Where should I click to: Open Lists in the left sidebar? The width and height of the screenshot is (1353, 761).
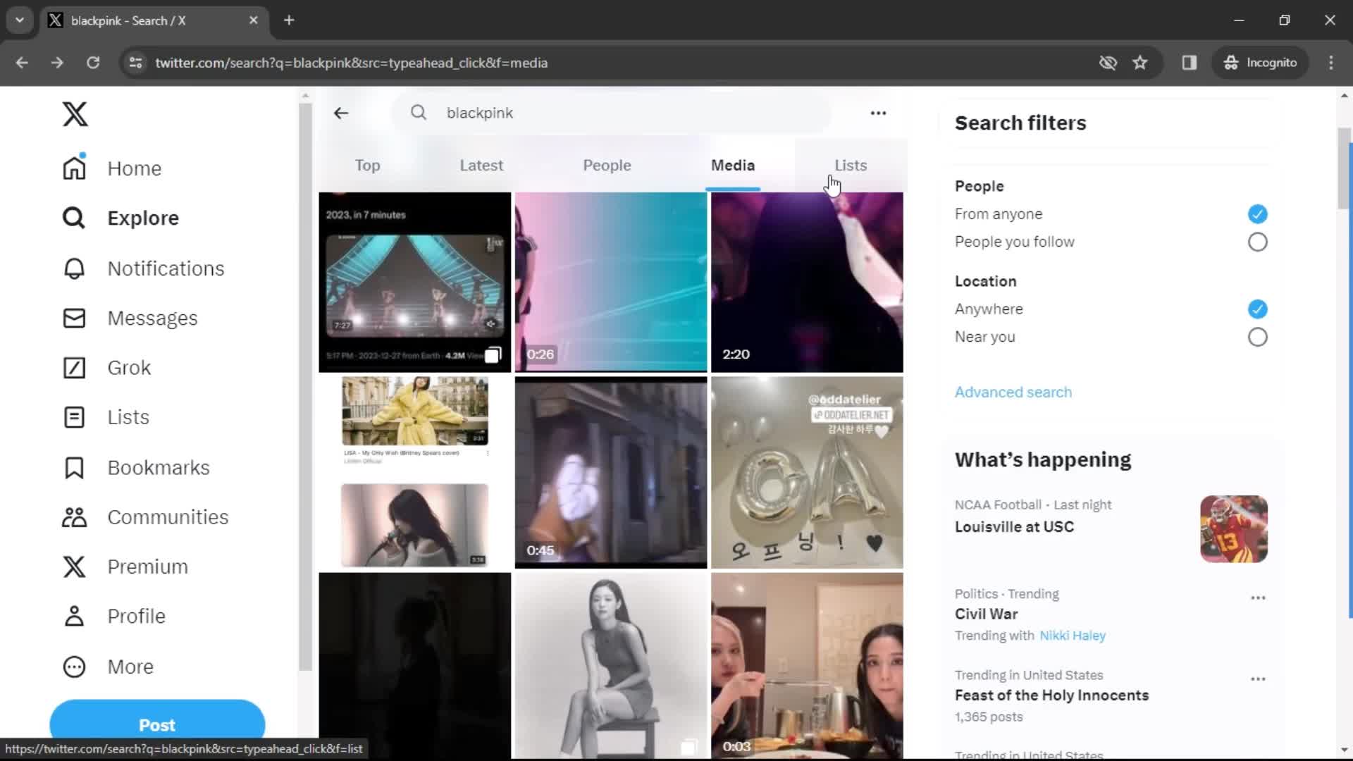tap(106, 417)
